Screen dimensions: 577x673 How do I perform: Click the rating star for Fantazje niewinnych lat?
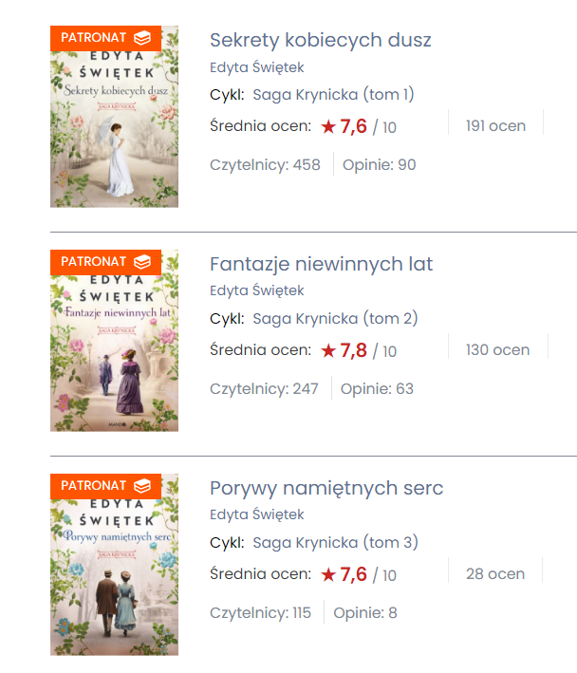click(x=328, y=350)
